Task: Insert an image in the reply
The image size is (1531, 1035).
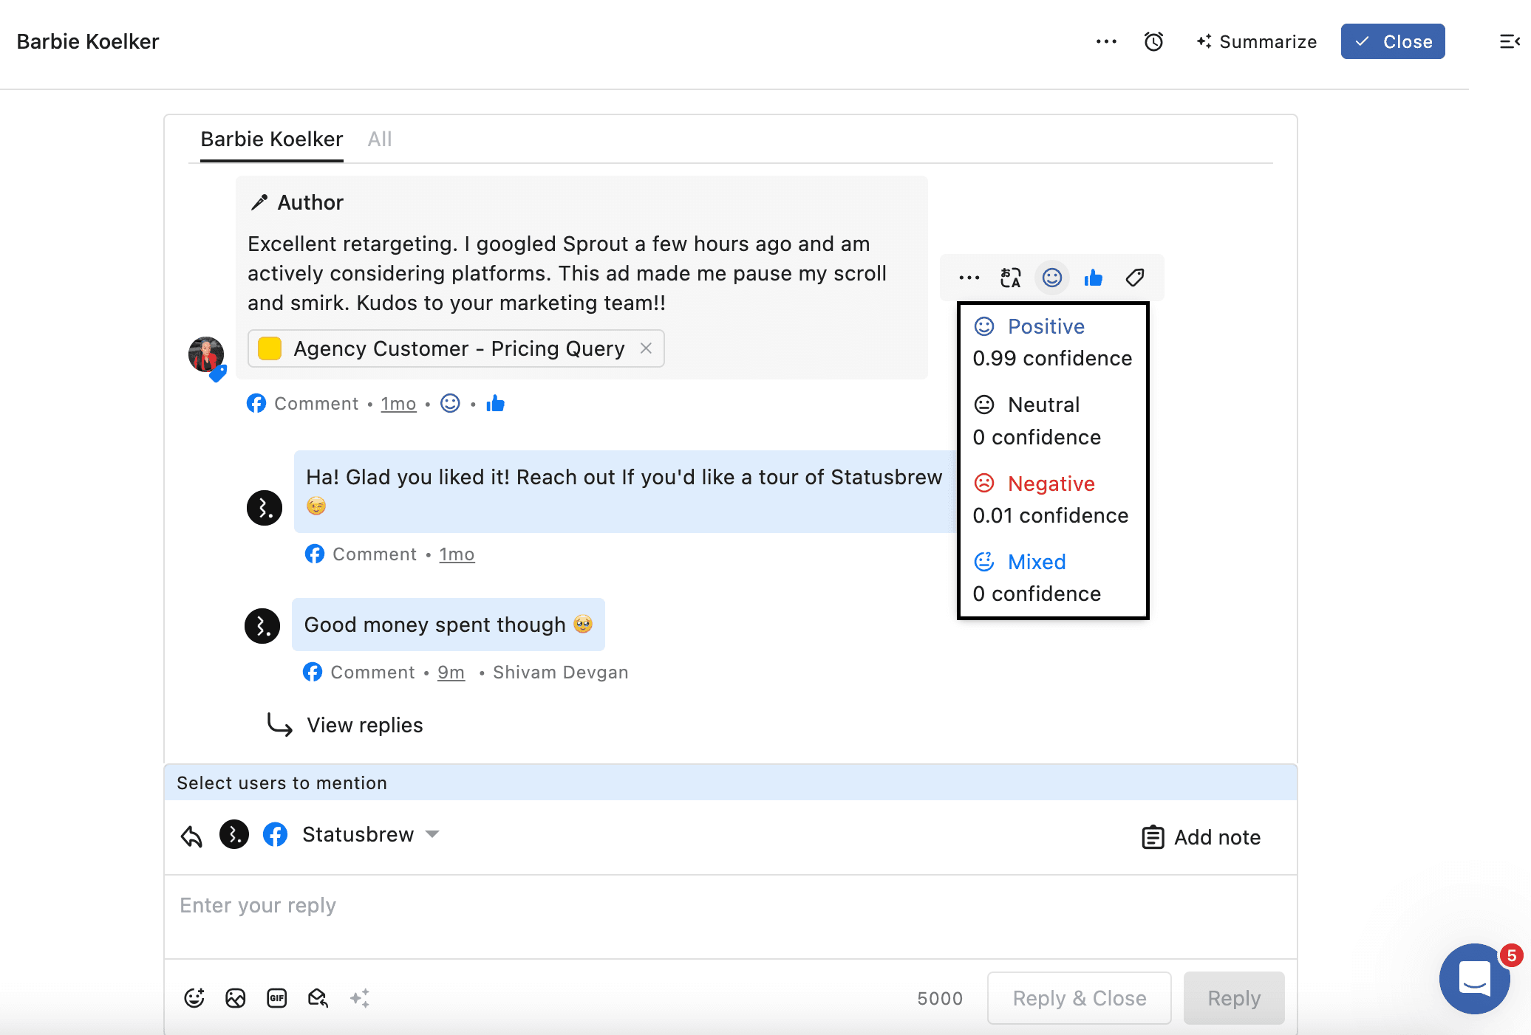Action: (236, 998)
